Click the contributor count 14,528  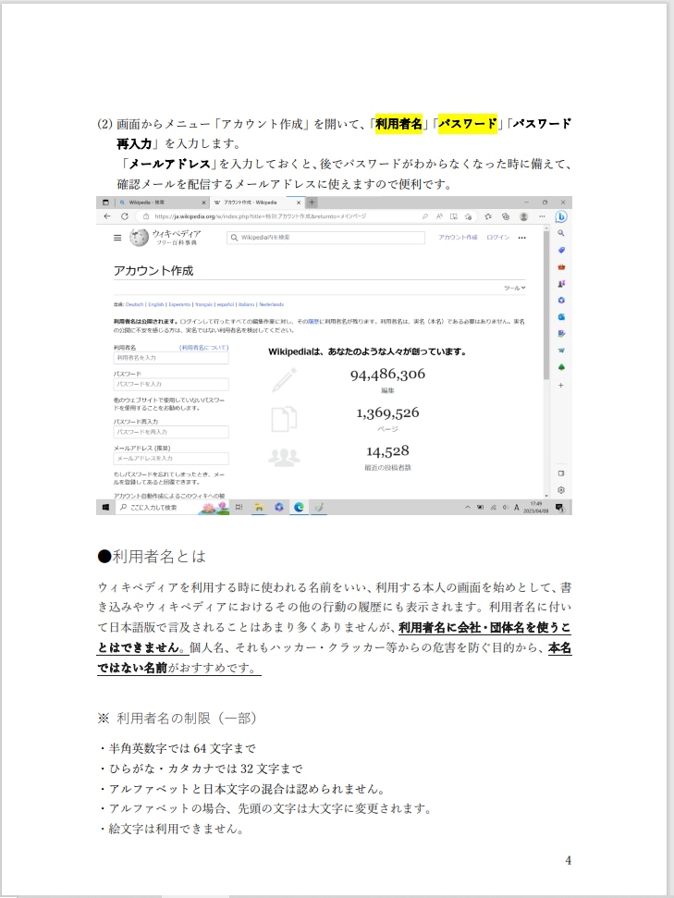click(x=387, y=451)
